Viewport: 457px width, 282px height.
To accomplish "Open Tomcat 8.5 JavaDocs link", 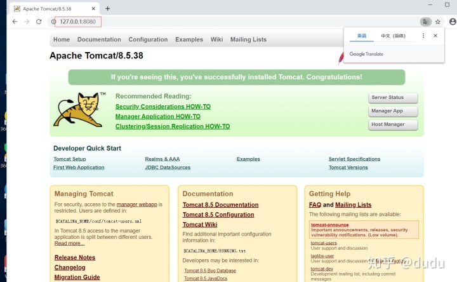I will tap(206, 278).
